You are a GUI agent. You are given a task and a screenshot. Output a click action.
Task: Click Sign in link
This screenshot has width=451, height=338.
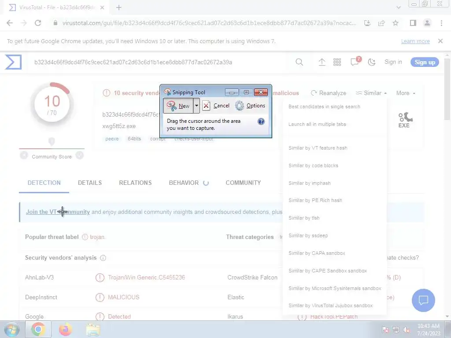[x=393, y=62]
